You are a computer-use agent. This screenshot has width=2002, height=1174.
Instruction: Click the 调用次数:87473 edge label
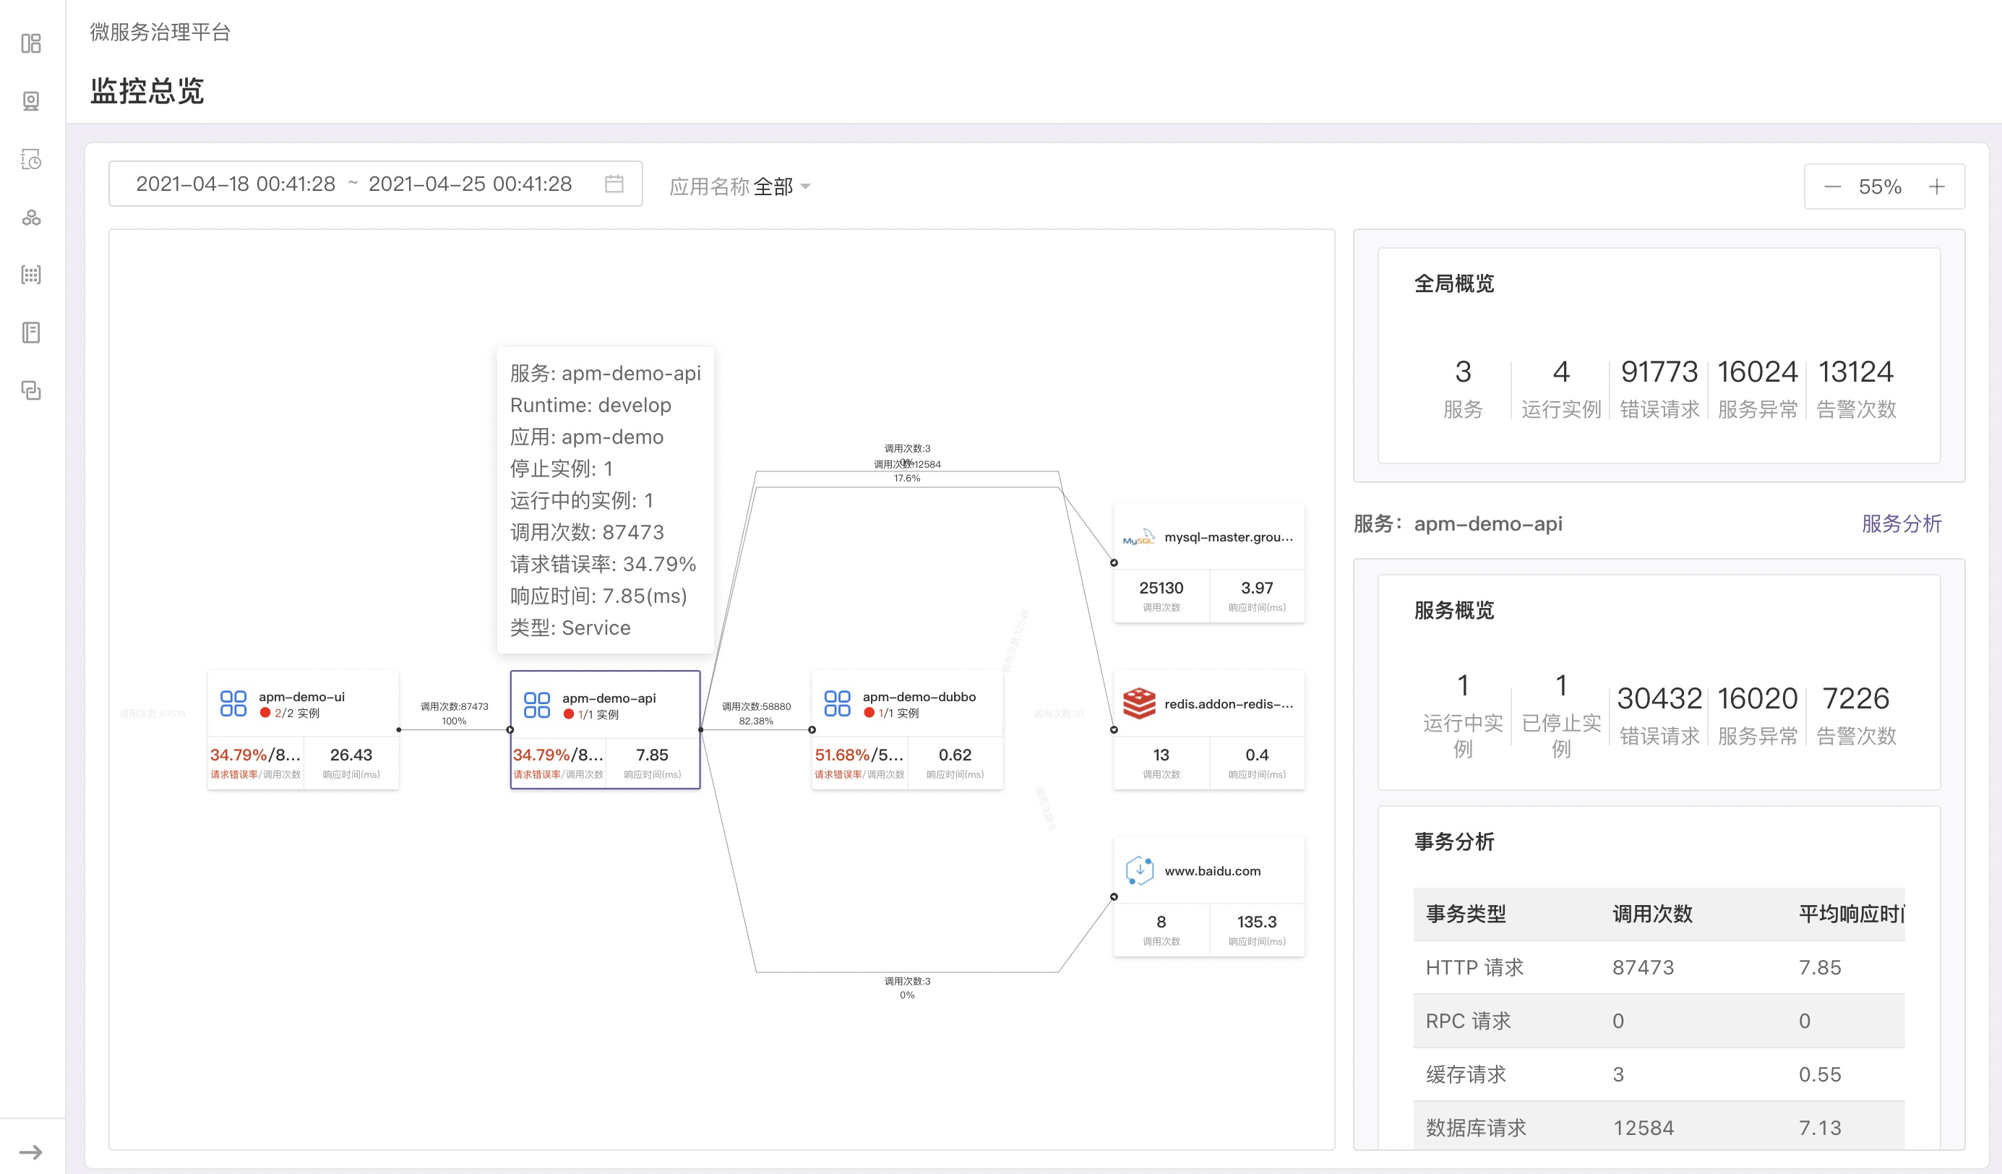tap(455, 706)
